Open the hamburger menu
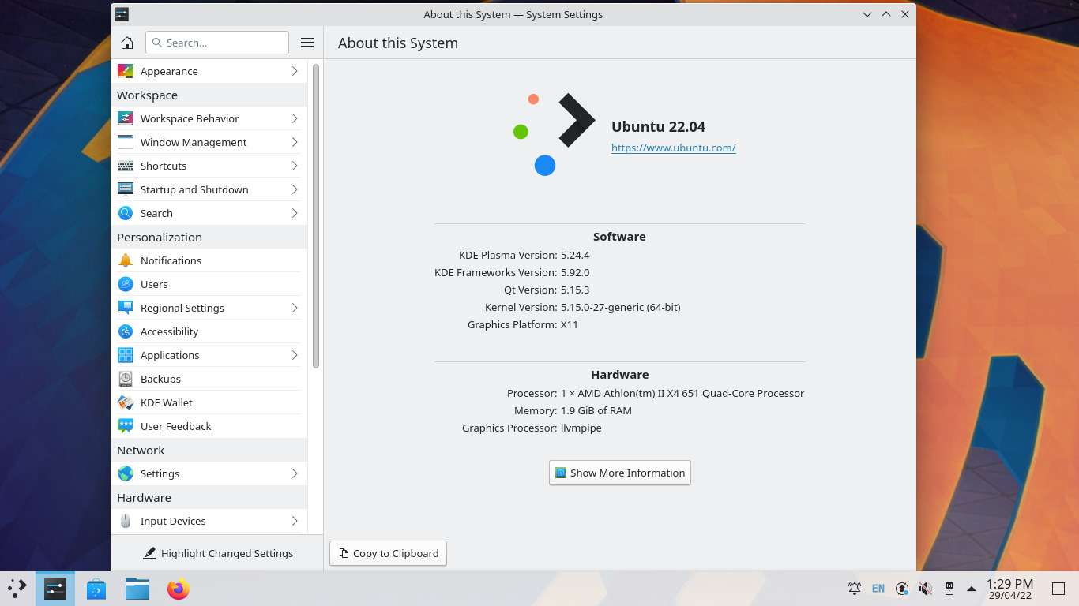 click(307, 43)
